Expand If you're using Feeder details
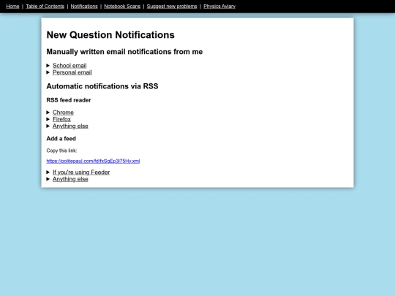The width and height of the screenshot is (395, 296). [x=81, y=172]
